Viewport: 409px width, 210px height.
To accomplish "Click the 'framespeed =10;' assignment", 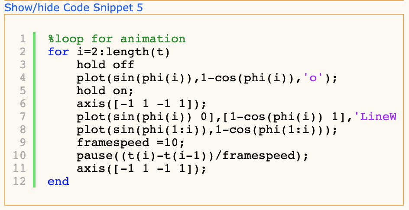I will [130, 143].
